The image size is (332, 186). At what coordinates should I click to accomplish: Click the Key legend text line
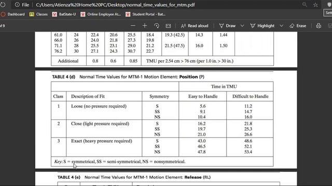pos(120,162)
